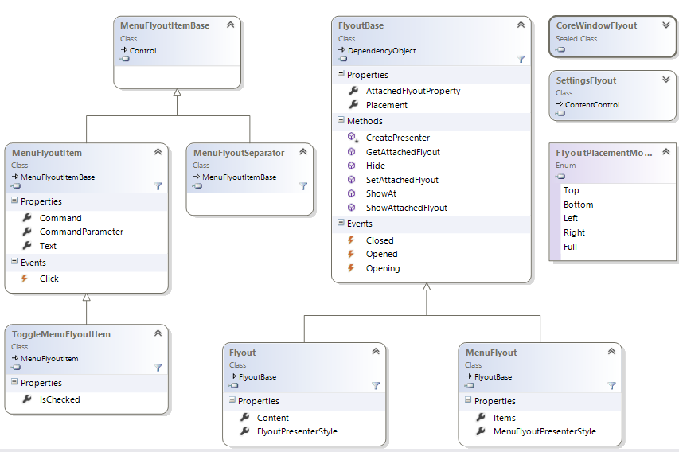
Task: Click wrench icon next to Placement
Action: [x=353, y=105]
